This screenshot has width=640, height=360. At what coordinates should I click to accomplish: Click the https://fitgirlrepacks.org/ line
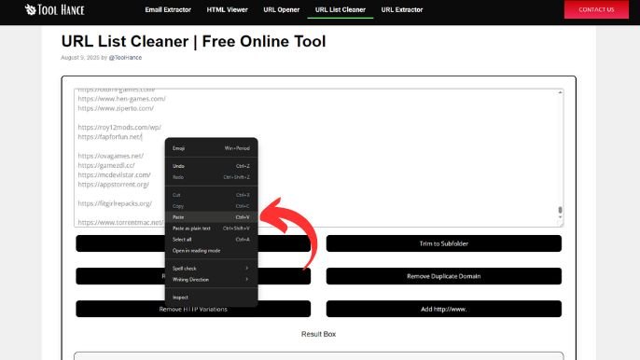115,203
